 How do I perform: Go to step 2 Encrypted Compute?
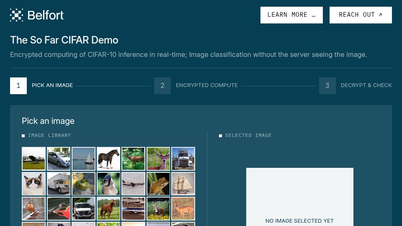coord(196,85)
